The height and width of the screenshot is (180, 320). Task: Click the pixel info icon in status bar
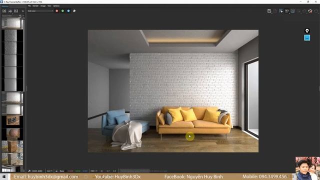click(x=29, y=171)
